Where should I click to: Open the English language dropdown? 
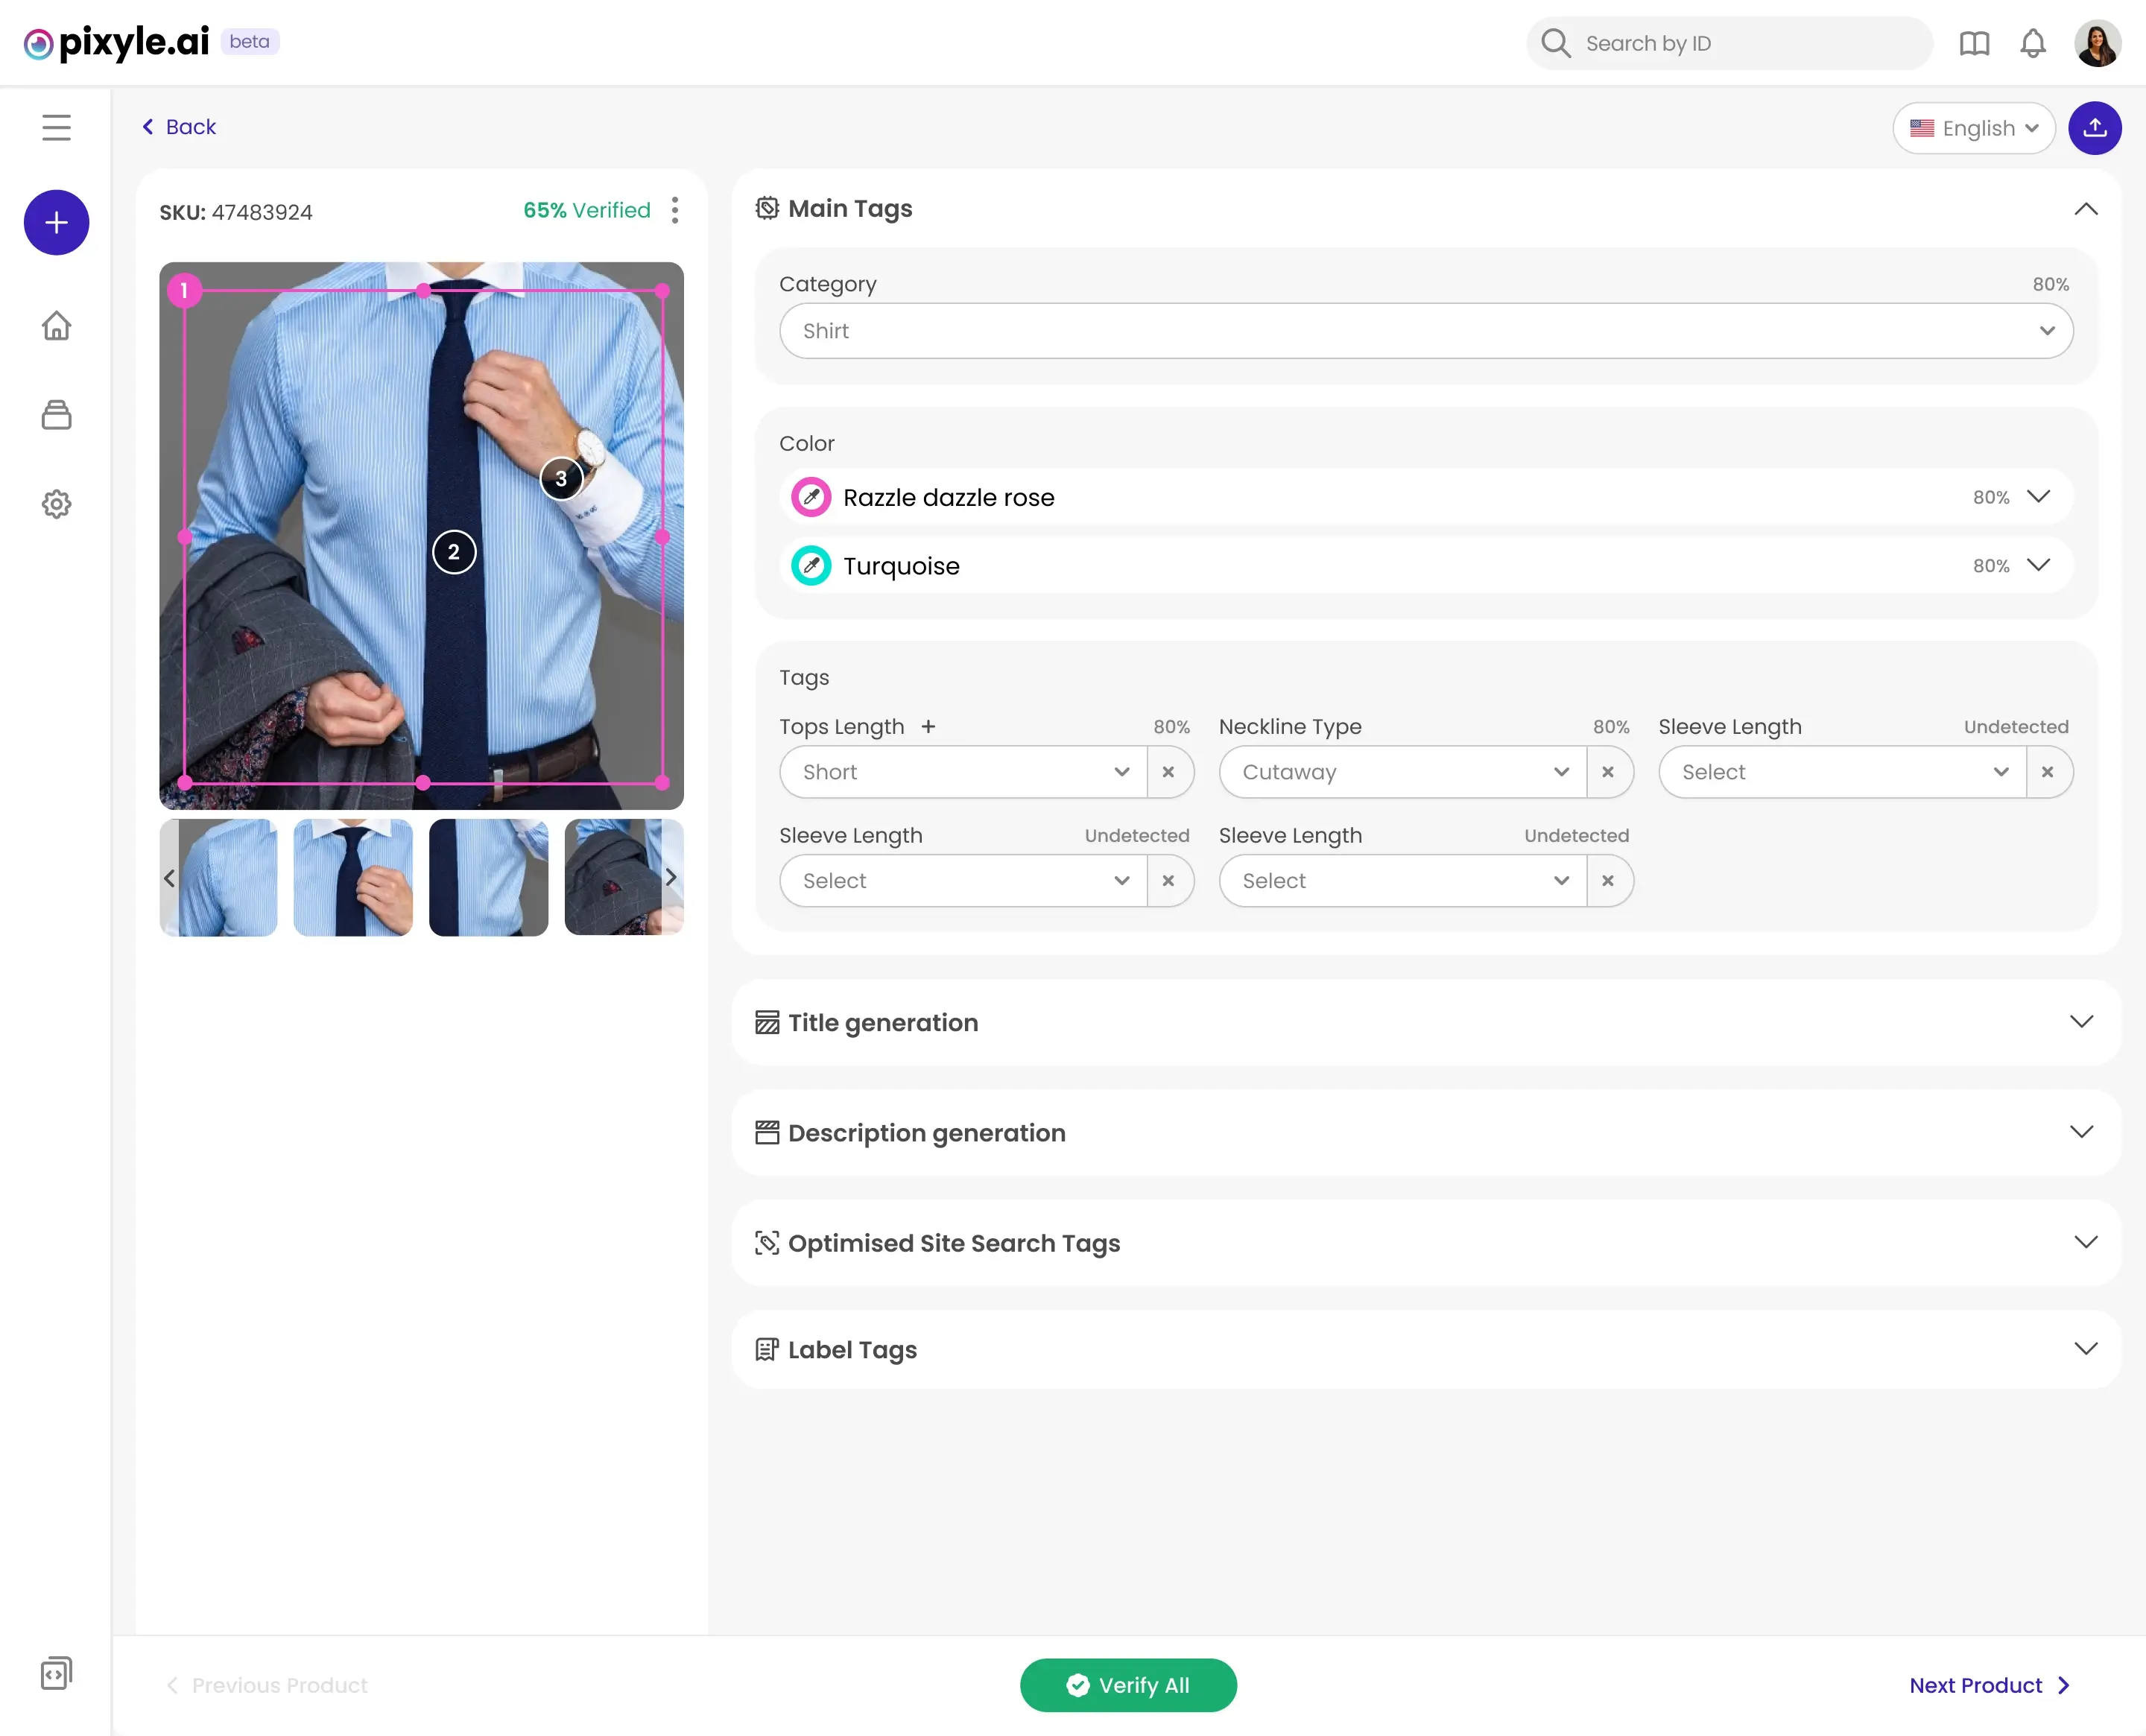(1974, 128)
